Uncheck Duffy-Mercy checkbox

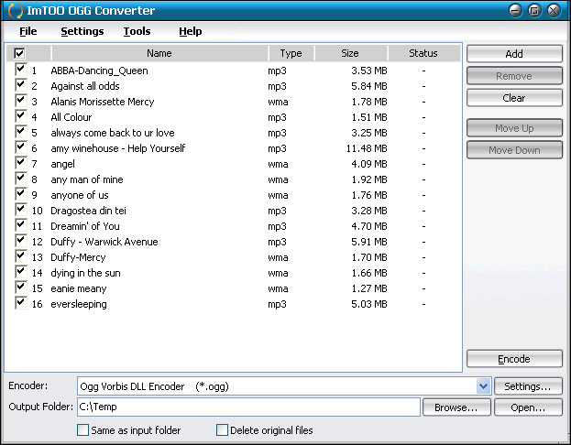coord(21,256)
